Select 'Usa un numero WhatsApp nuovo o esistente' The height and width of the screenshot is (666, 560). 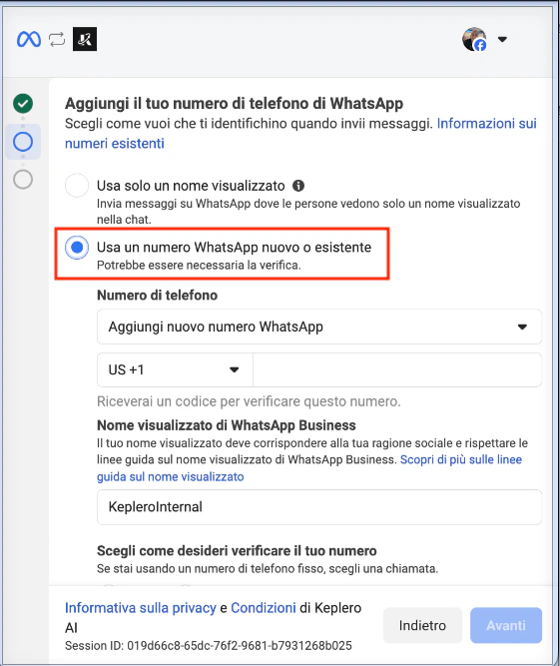click(77, 248)
